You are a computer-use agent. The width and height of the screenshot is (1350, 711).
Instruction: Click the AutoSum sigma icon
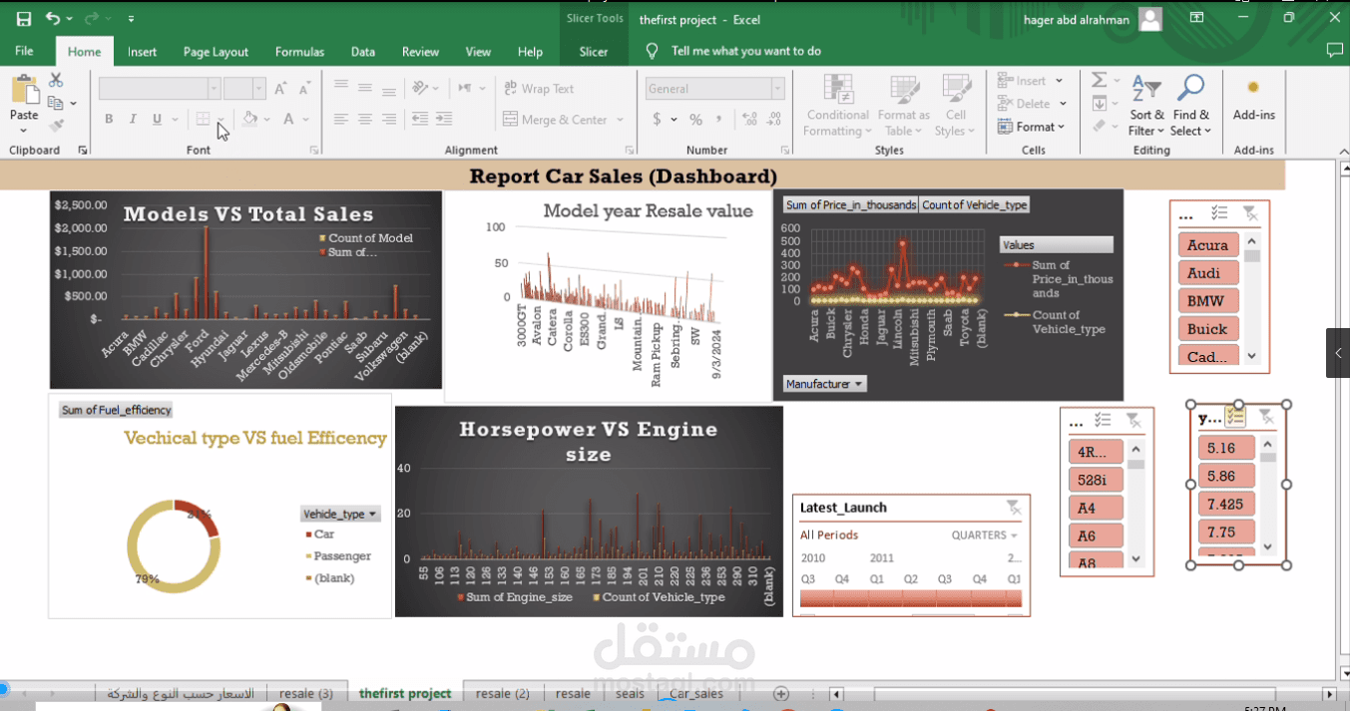[x=1099, y=80]
